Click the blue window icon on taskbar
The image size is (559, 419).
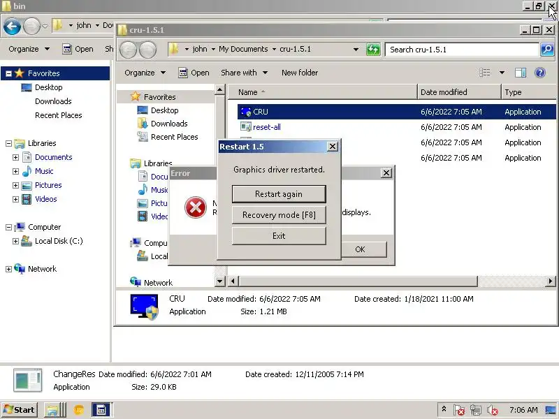(101, 410)
